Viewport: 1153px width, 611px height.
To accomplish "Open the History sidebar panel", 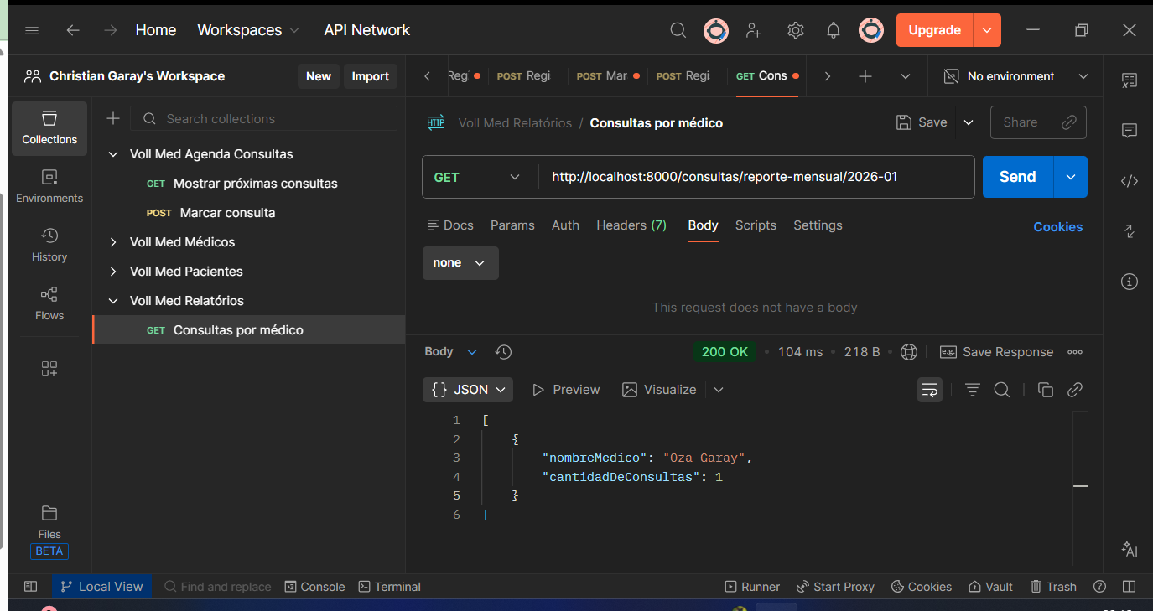I will coord(49,245).
